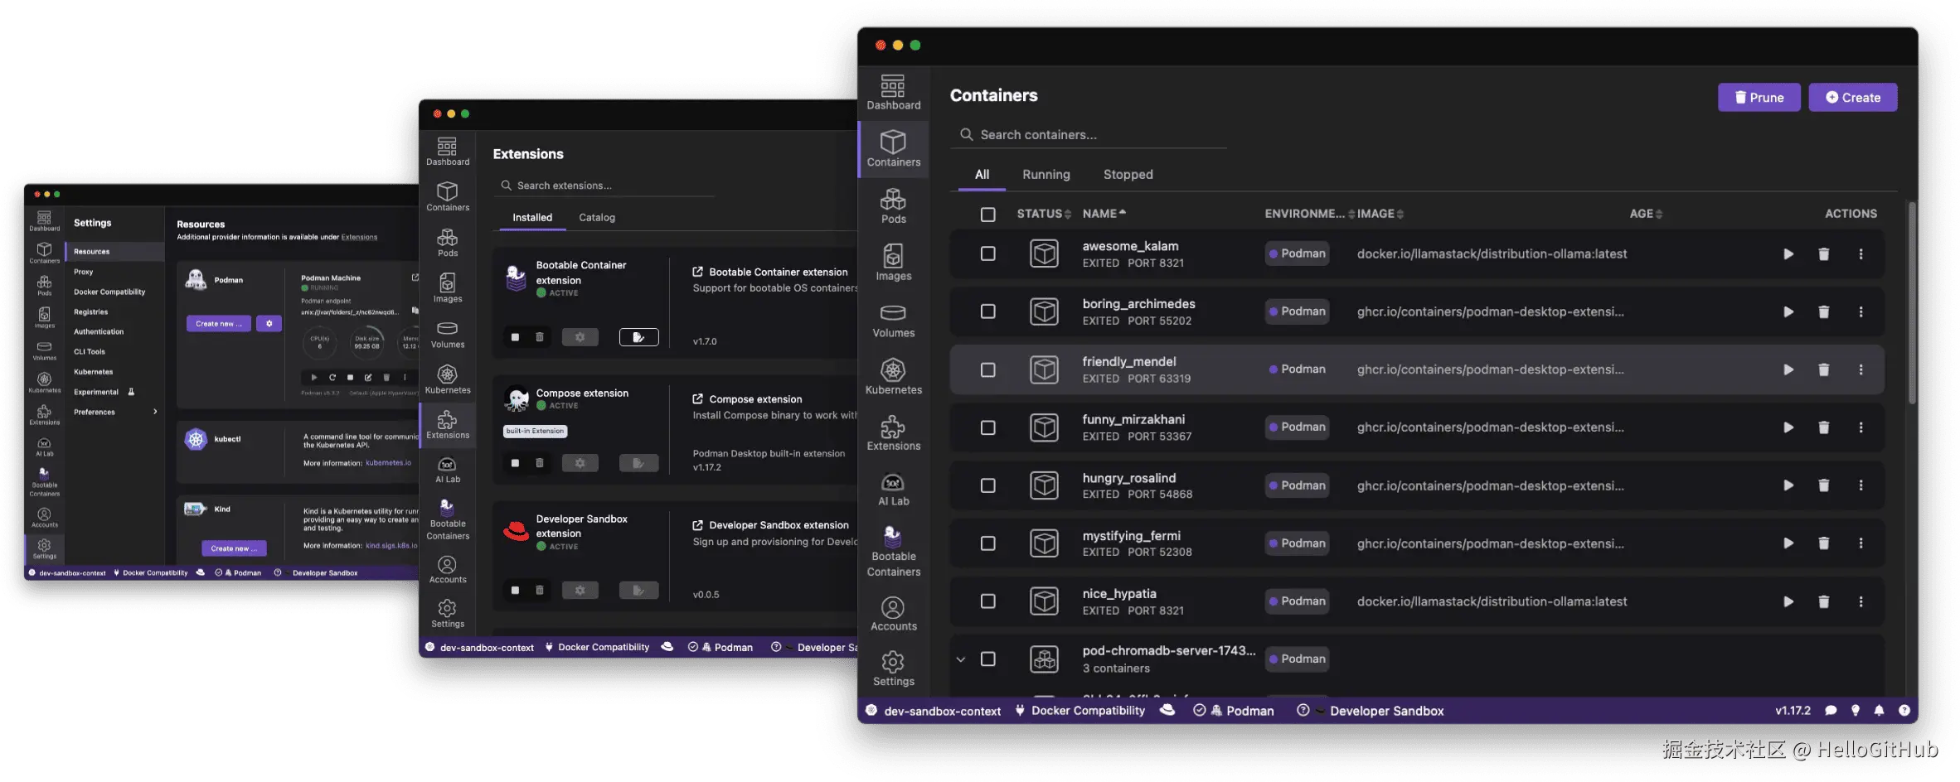Open Kubernetes in the Containers window sidebar
The height and width of the screenshot is (782, 1960).
point(893,376)
